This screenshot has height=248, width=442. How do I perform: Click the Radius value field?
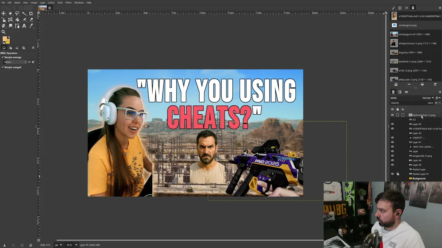click(x=15, y=62)
